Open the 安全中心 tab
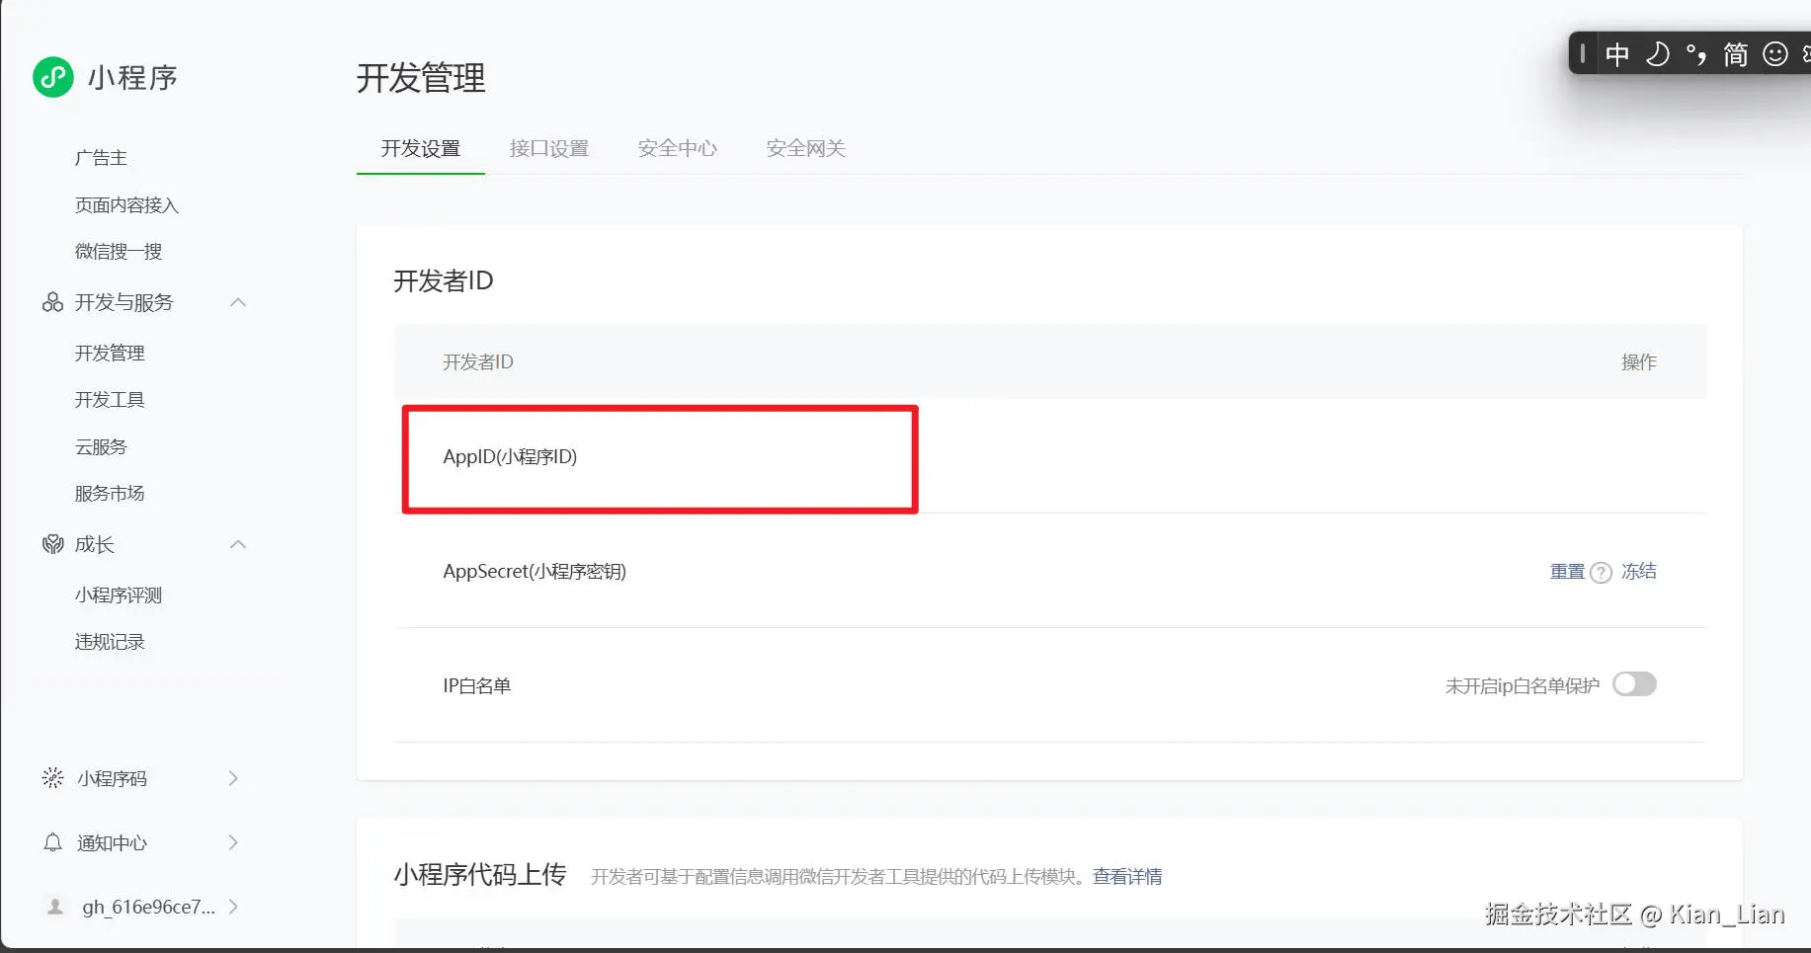This screenshot has height=953, width=1811. (x=678, y=148)
